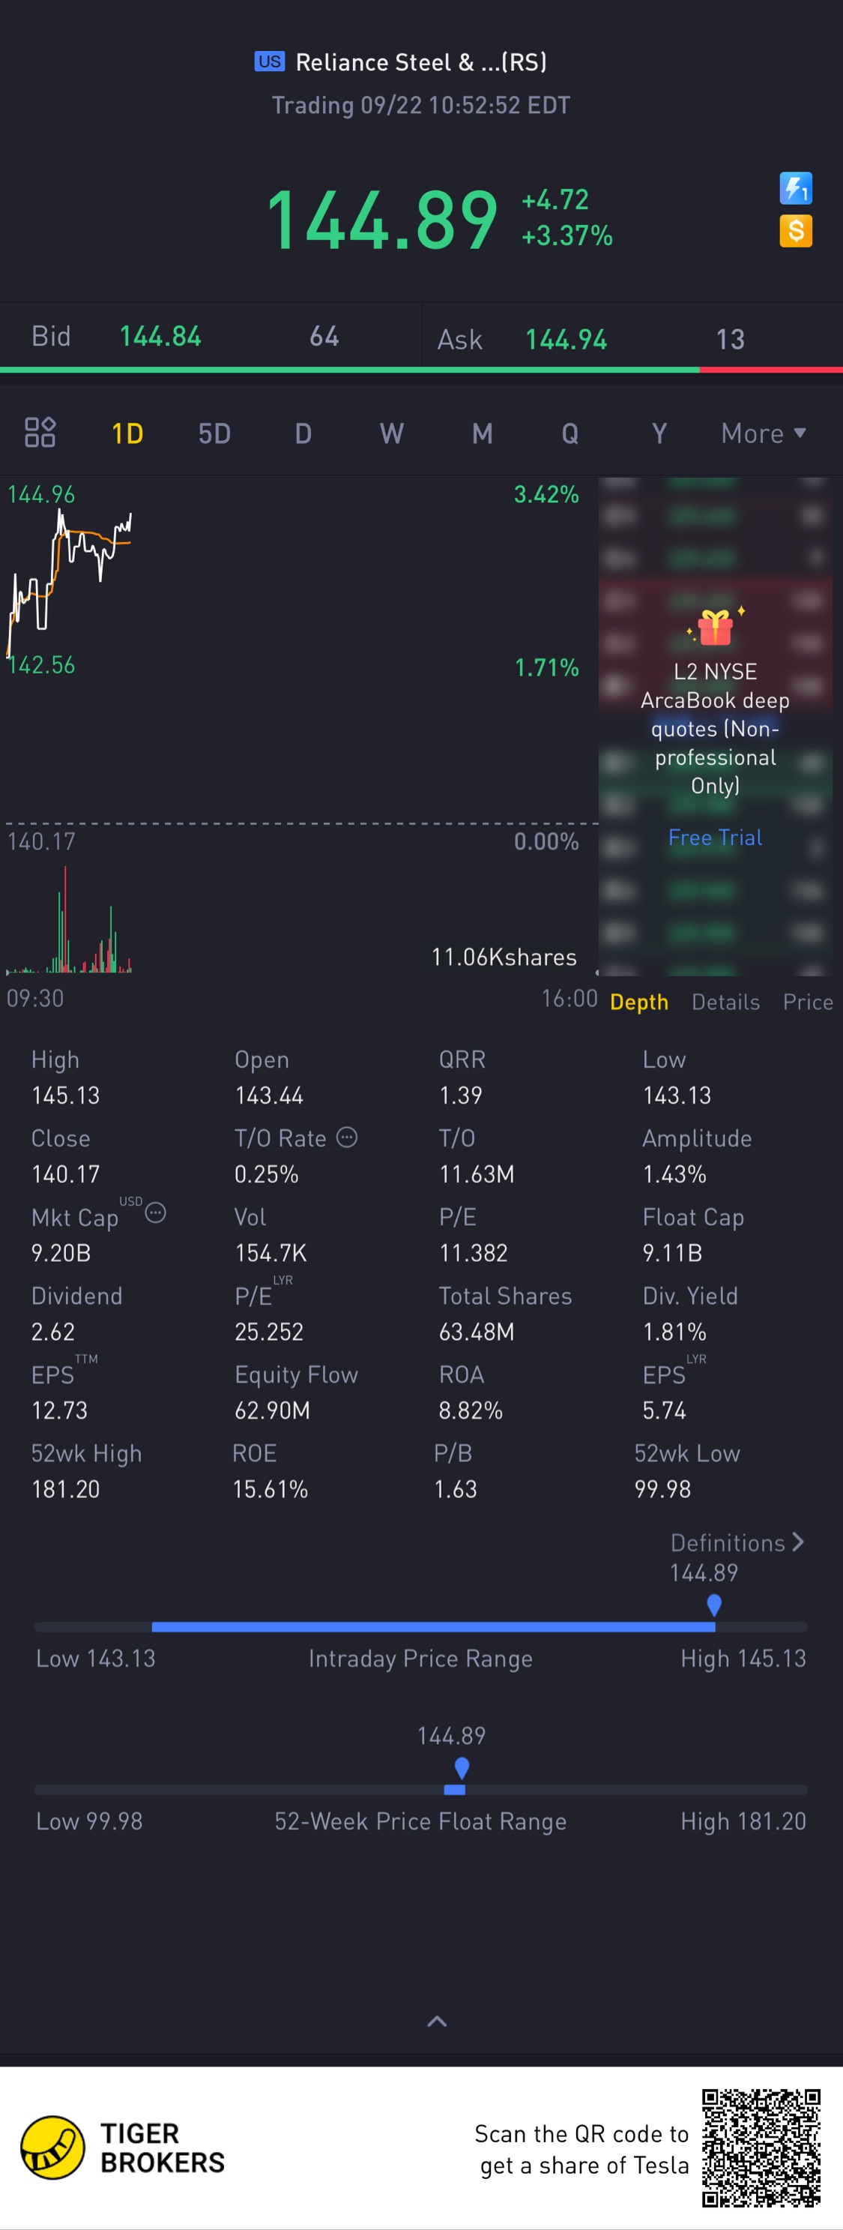Screen dimensions: 843x2230
Task: Tap the ROE value 15.61%
Action: point(270,1489)
